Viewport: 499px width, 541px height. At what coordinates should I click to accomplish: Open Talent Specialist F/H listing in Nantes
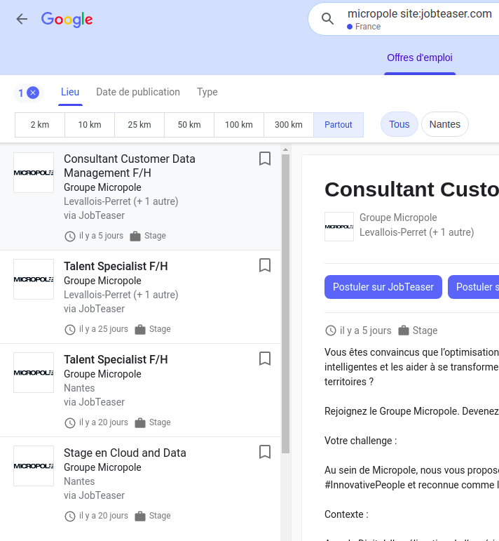140,390
